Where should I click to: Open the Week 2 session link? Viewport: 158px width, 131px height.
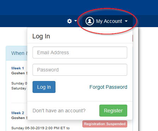pos(18,113)
